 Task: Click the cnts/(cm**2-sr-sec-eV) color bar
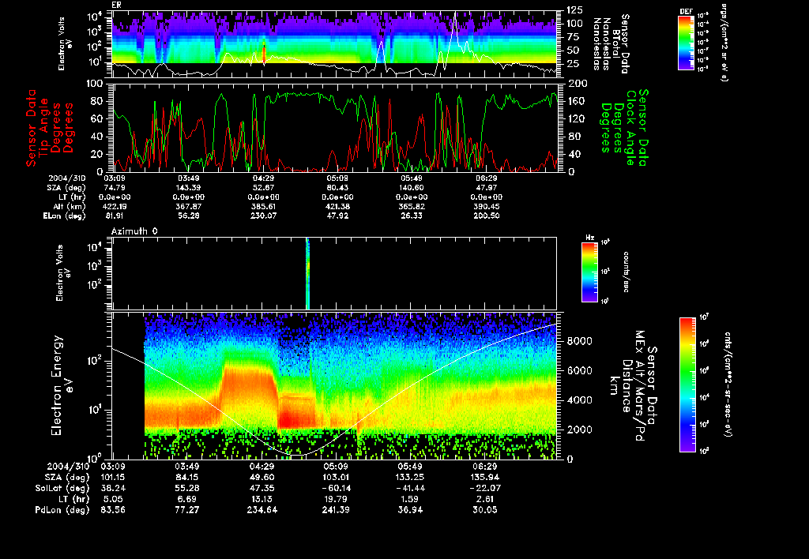pos(687,385)
